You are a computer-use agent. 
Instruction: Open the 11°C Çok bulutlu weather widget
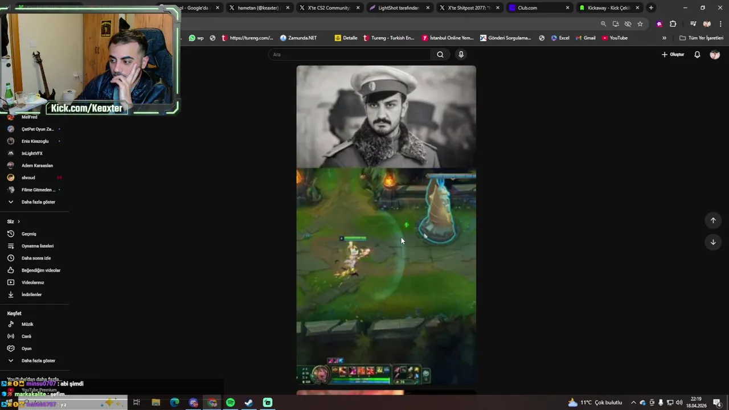click(x=595, y=403)
